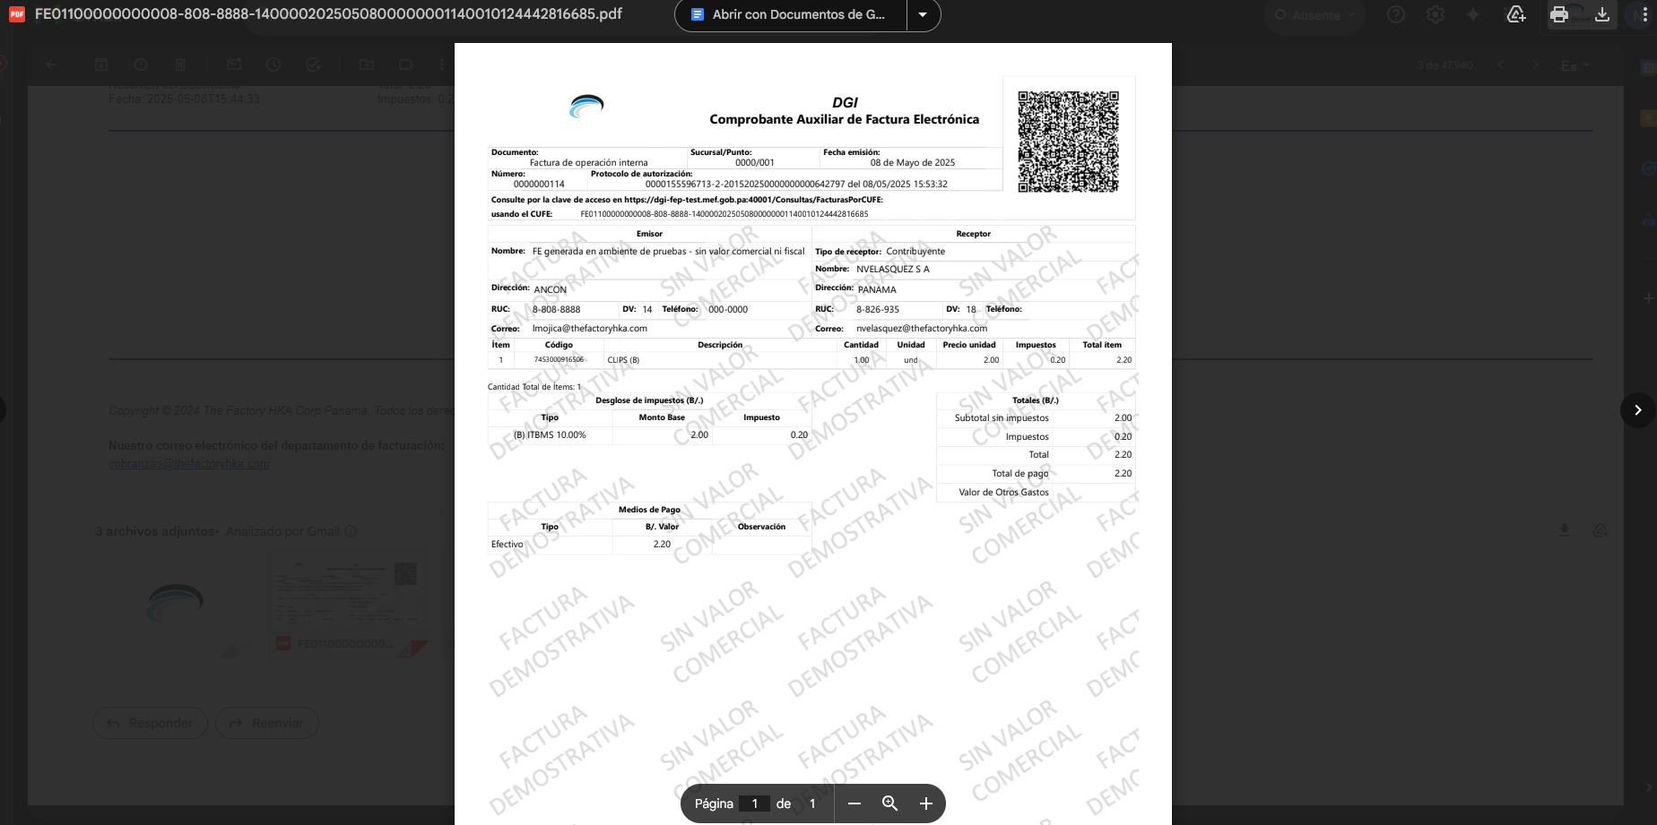Expand the open-with options dropdown arrow
1657x825 pixels.
click(x=924, y=14)
